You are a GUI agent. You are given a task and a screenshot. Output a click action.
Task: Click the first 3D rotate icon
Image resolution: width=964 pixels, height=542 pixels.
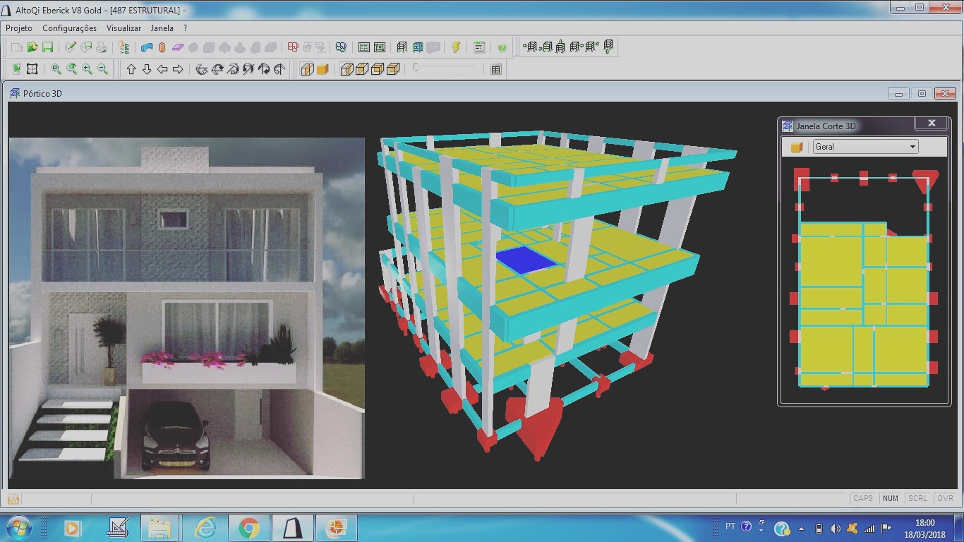pos(201,69)
